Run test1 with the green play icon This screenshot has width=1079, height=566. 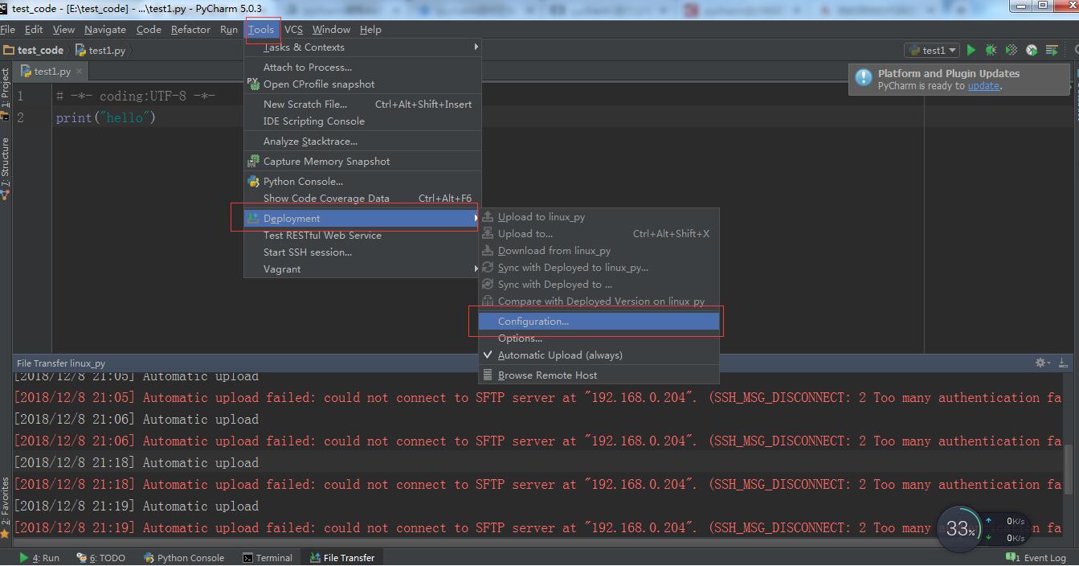(x=971, y=50)
